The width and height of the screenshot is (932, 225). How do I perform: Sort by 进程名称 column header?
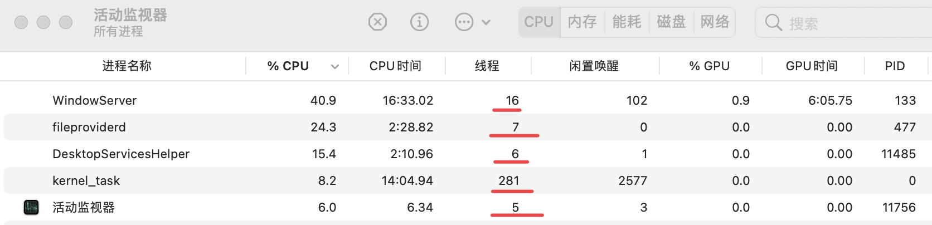(127, 66)
